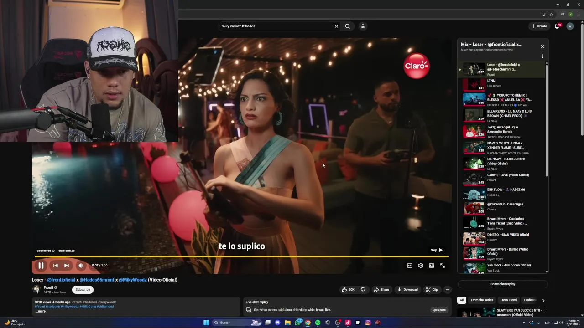
Task: Open YouTube notifications bell
Action: tap(557, 26)
